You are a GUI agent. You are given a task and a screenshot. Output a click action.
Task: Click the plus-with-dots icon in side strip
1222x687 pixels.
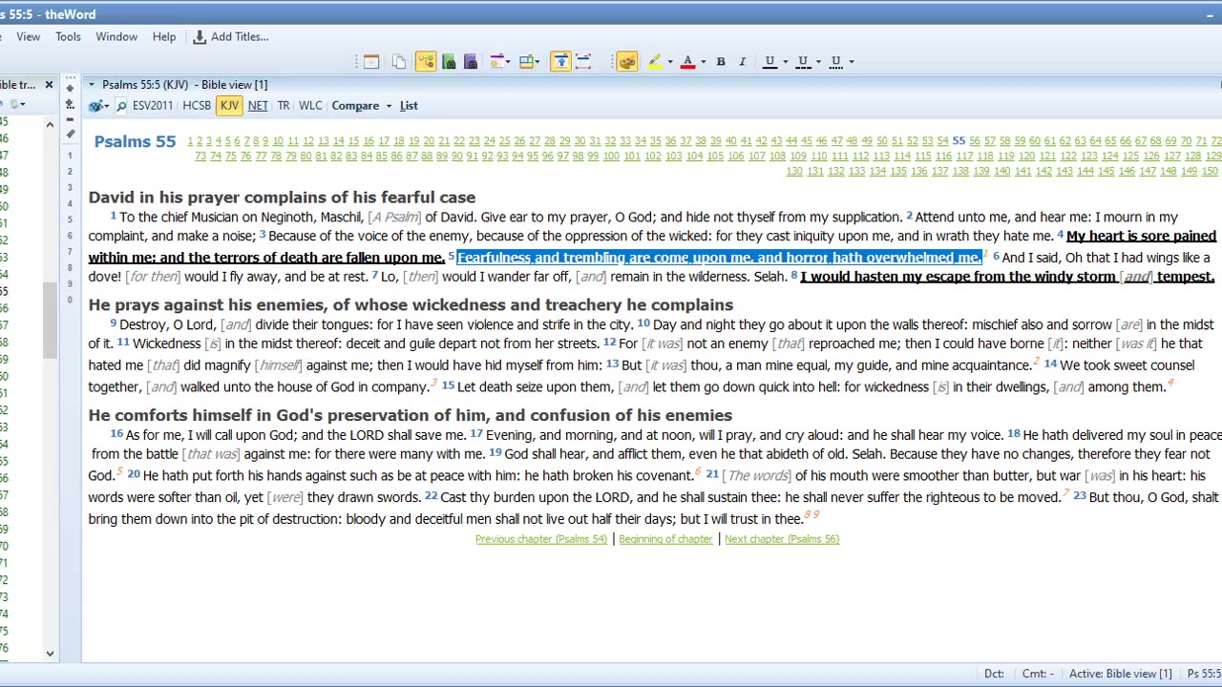(70, 103)
